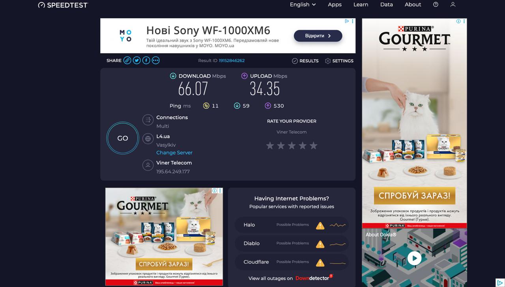The width and height of the screenshot is (505, 287).
Task: Click the IP address 195.64.249.177
Action: tap(173, 171)
